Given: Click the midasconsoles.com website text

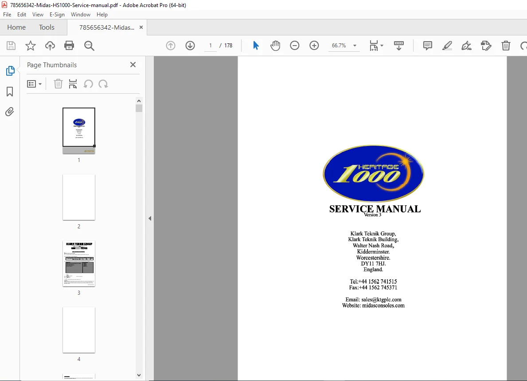Looking at the screenshot, I should pos(383,305).
